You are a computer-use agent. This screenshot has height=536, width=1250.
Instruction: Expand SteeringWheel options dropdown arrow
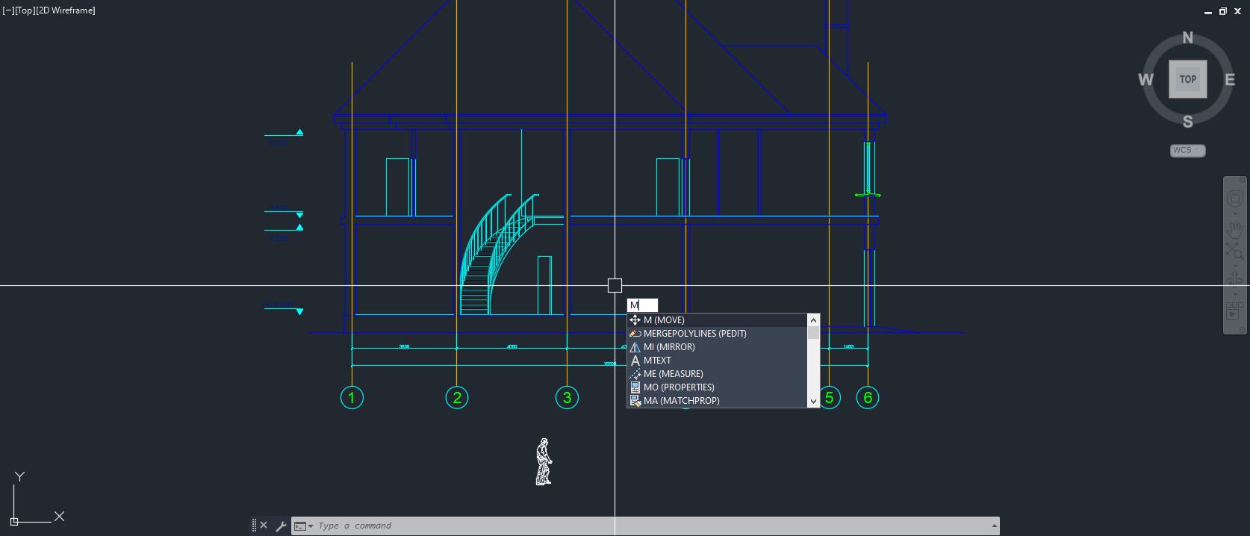tap(1235, 214)
